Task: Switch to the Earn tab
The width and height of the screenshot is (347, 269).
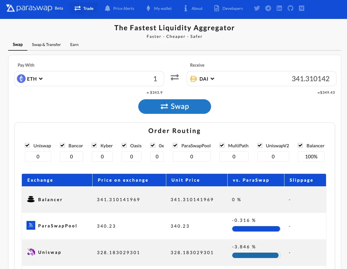Action: [74, 45]
